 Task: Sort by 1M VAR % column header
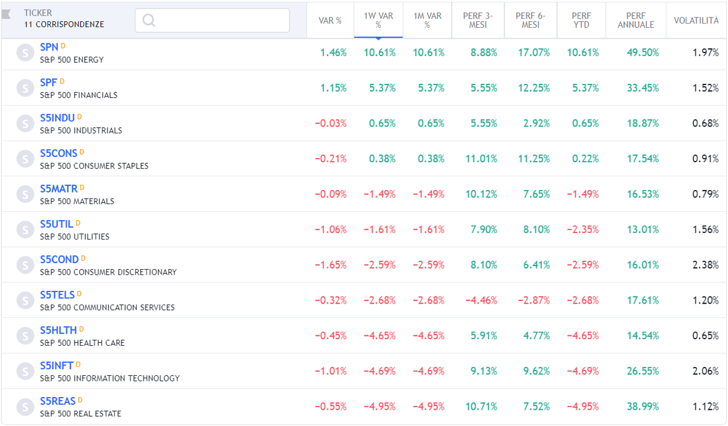pos(427,21)
